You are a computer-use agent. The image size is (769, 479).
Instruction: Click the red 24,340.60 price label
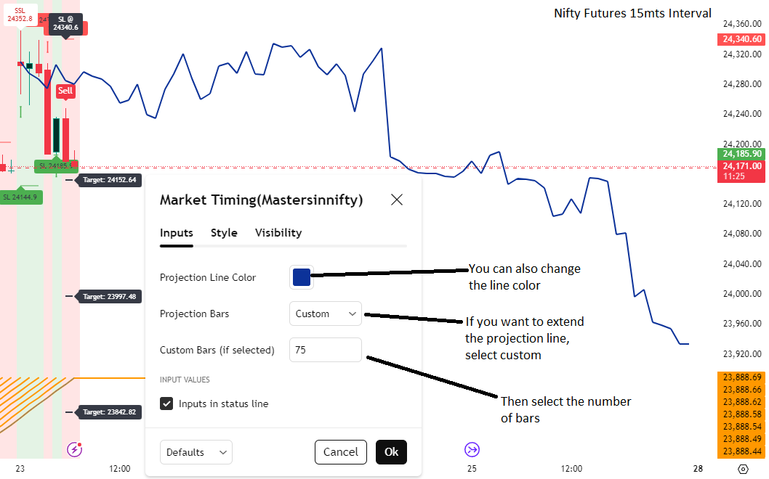click(741, 39)
